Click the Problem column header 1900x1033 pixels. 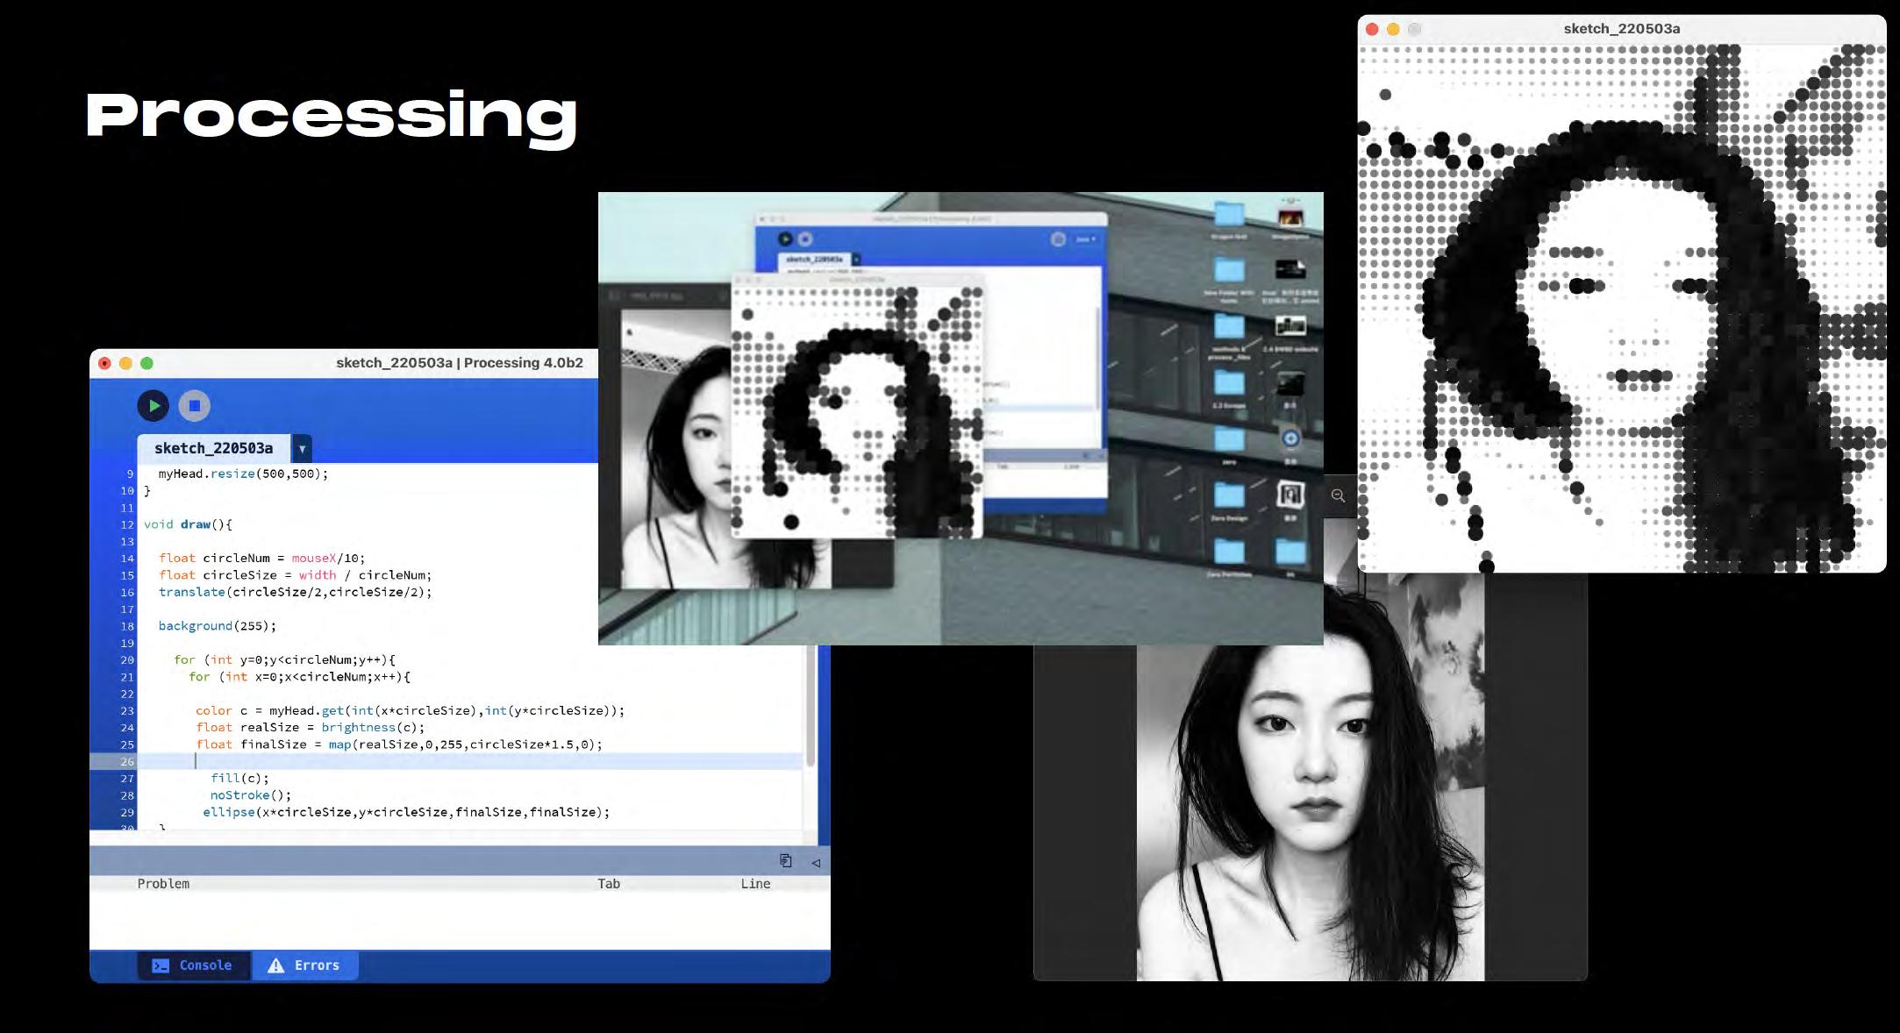click(x=163, y=884)
